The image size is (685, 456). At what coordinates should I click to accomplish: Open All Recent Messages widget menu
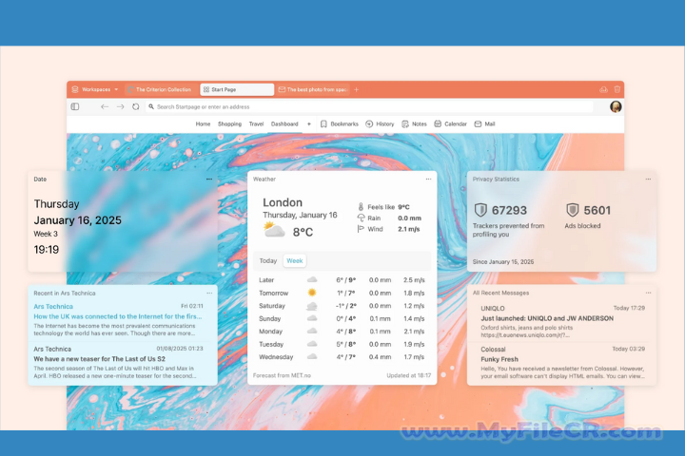(x=648, y=293)
